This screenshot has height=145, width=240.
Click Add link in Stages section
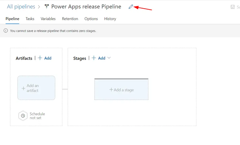click(x=102, y=58)
